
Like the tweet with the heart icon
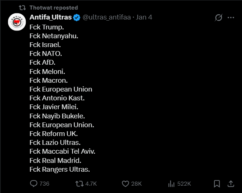(125, 183)
